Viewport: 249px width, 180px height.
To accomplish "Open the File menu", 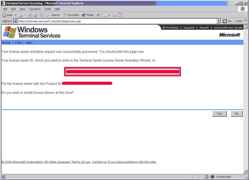I will [x=5, y=9].
